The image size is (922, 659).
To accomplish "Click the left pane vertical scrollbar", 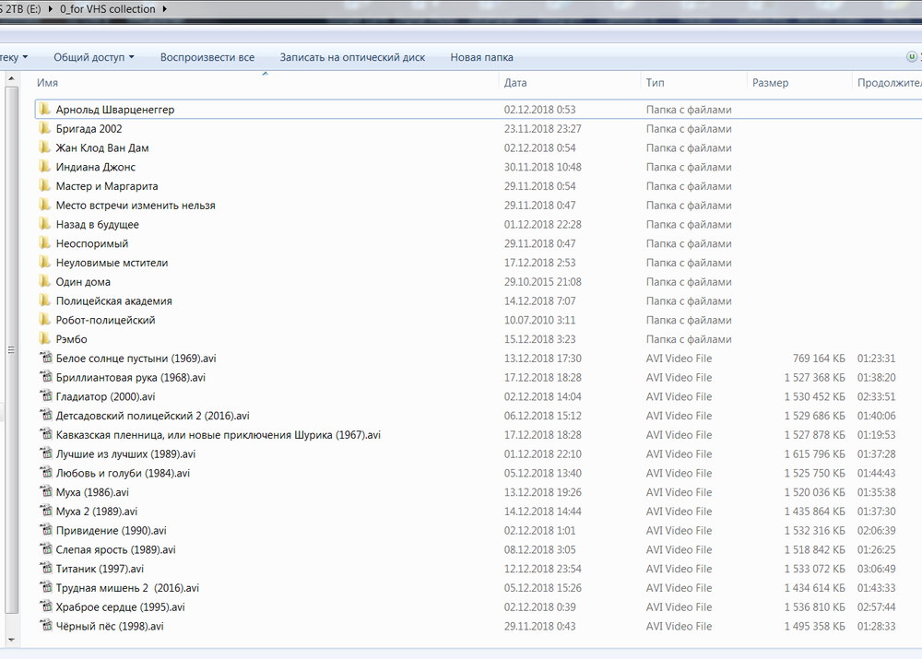I will [11, 350].
